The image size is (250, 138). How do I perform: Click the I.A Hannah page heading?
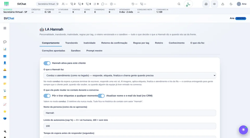click(51, 29)
